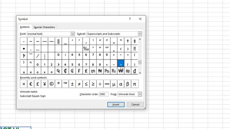Image resolution: width=230 pixels, height=129 pixels.
Task: Click the Insert button
Action: click(x=116, y=105)
